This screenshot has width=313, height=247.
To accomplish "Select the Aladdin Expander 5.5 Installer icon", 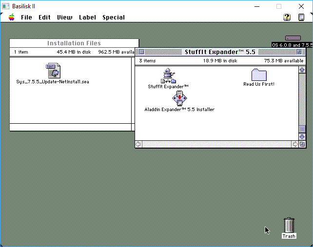I will pyautogui.click(x=179, y=98).
